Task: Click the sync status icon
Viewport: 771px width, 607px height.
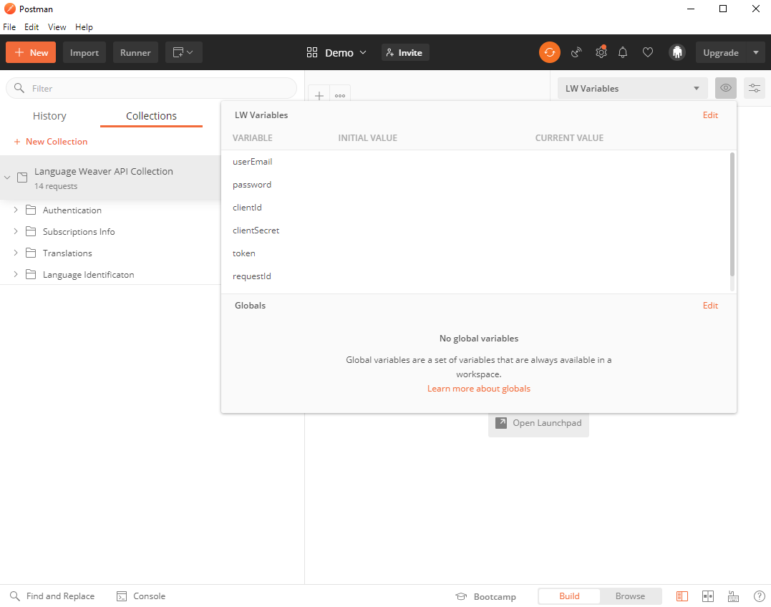Action: pyautogui.click(x=549, y=52)
